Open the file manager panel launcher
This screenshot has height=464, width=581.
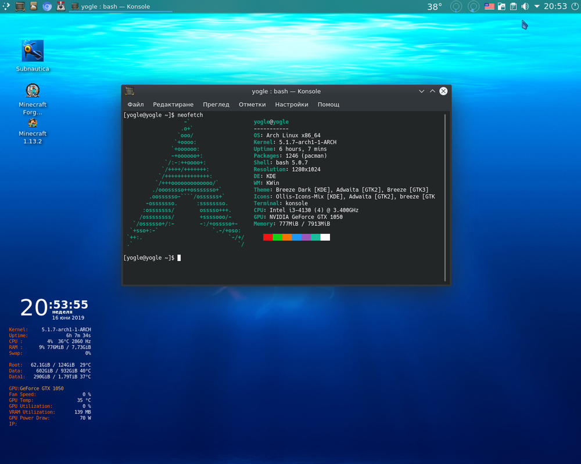33,6
